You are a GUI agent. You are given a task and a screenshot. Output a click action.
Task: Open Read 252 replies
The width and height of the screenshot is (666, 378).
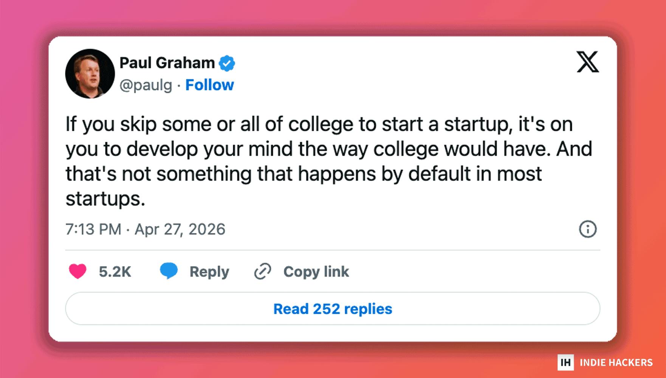[333, 308]
